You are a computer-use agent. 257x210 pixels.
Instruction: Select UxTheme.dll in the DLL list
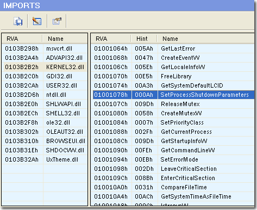tap(45, 159)
